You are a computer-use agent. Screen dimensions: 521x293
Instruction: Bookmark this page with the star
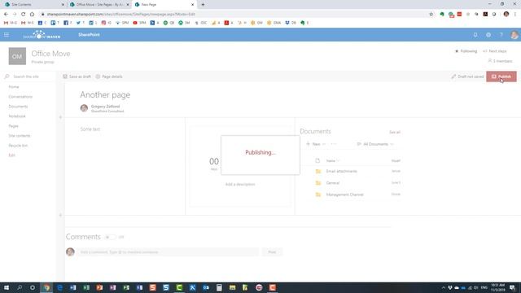click(x=431, y=15)
